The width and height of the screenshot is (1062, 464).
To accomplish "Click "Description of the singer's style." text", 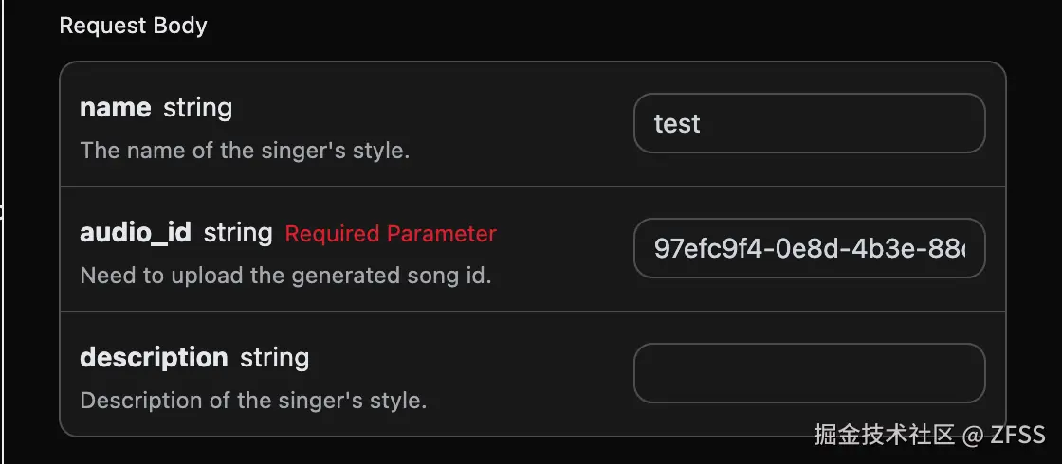I will click(x=253, y=401).
